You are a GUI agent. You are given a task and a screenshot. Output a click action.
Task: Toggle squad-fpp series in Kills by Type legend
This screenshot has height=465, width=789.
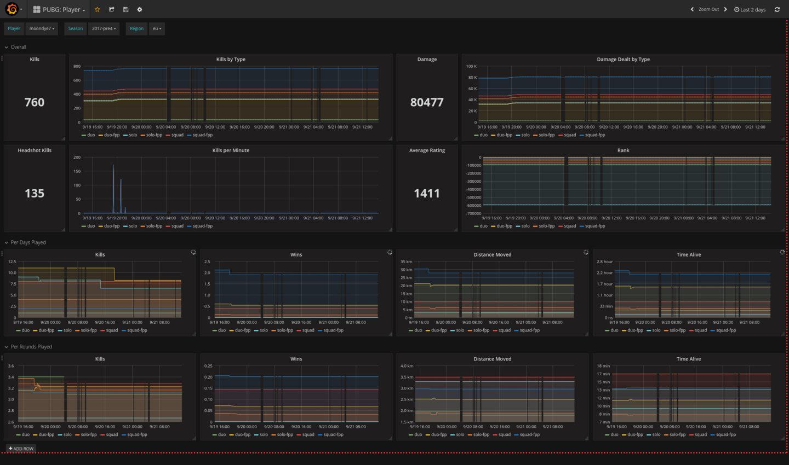tap(203, 135)
